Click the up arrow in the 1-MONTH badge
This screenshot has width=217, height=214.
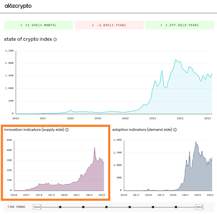pyautogui.click(x=22, y=25)
